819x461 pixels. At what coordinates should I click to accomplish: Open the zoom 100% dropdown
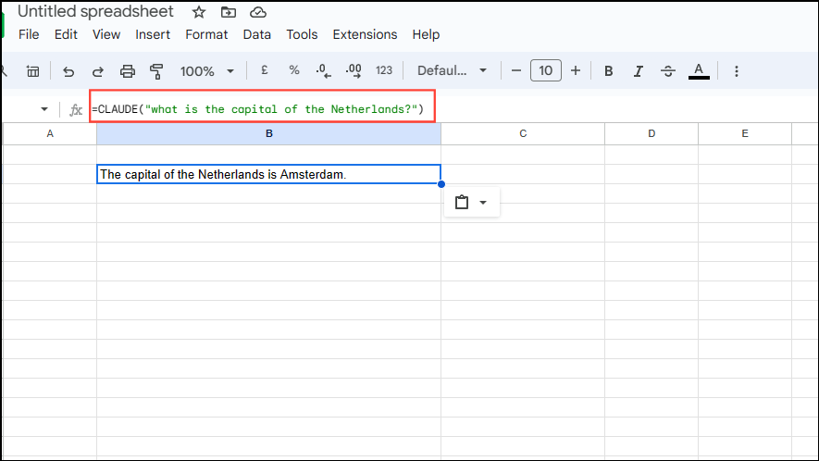coord(207,71)
